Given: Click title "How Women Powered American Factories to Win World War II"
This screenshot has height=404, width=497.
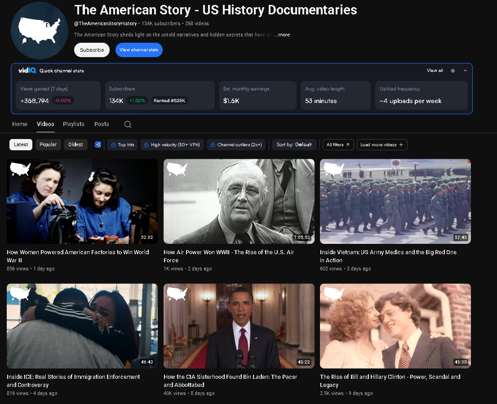Looking at the screenshot, I should (78, 256).
